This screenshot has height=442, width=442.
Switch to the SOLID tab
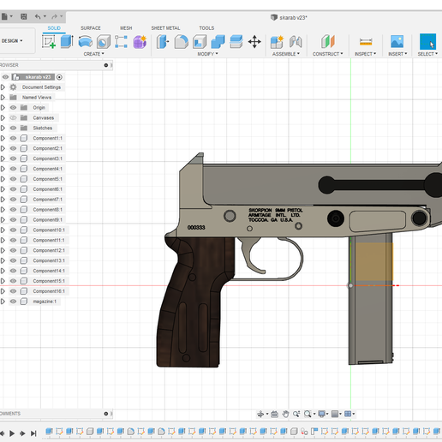[54, 28]
